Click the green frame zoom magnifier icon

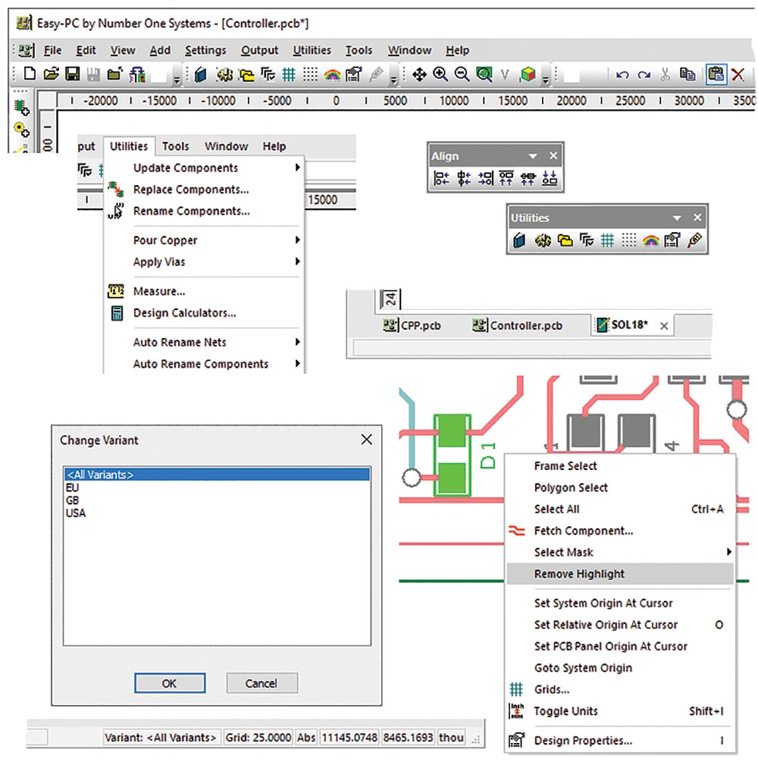tap(484, 74)
